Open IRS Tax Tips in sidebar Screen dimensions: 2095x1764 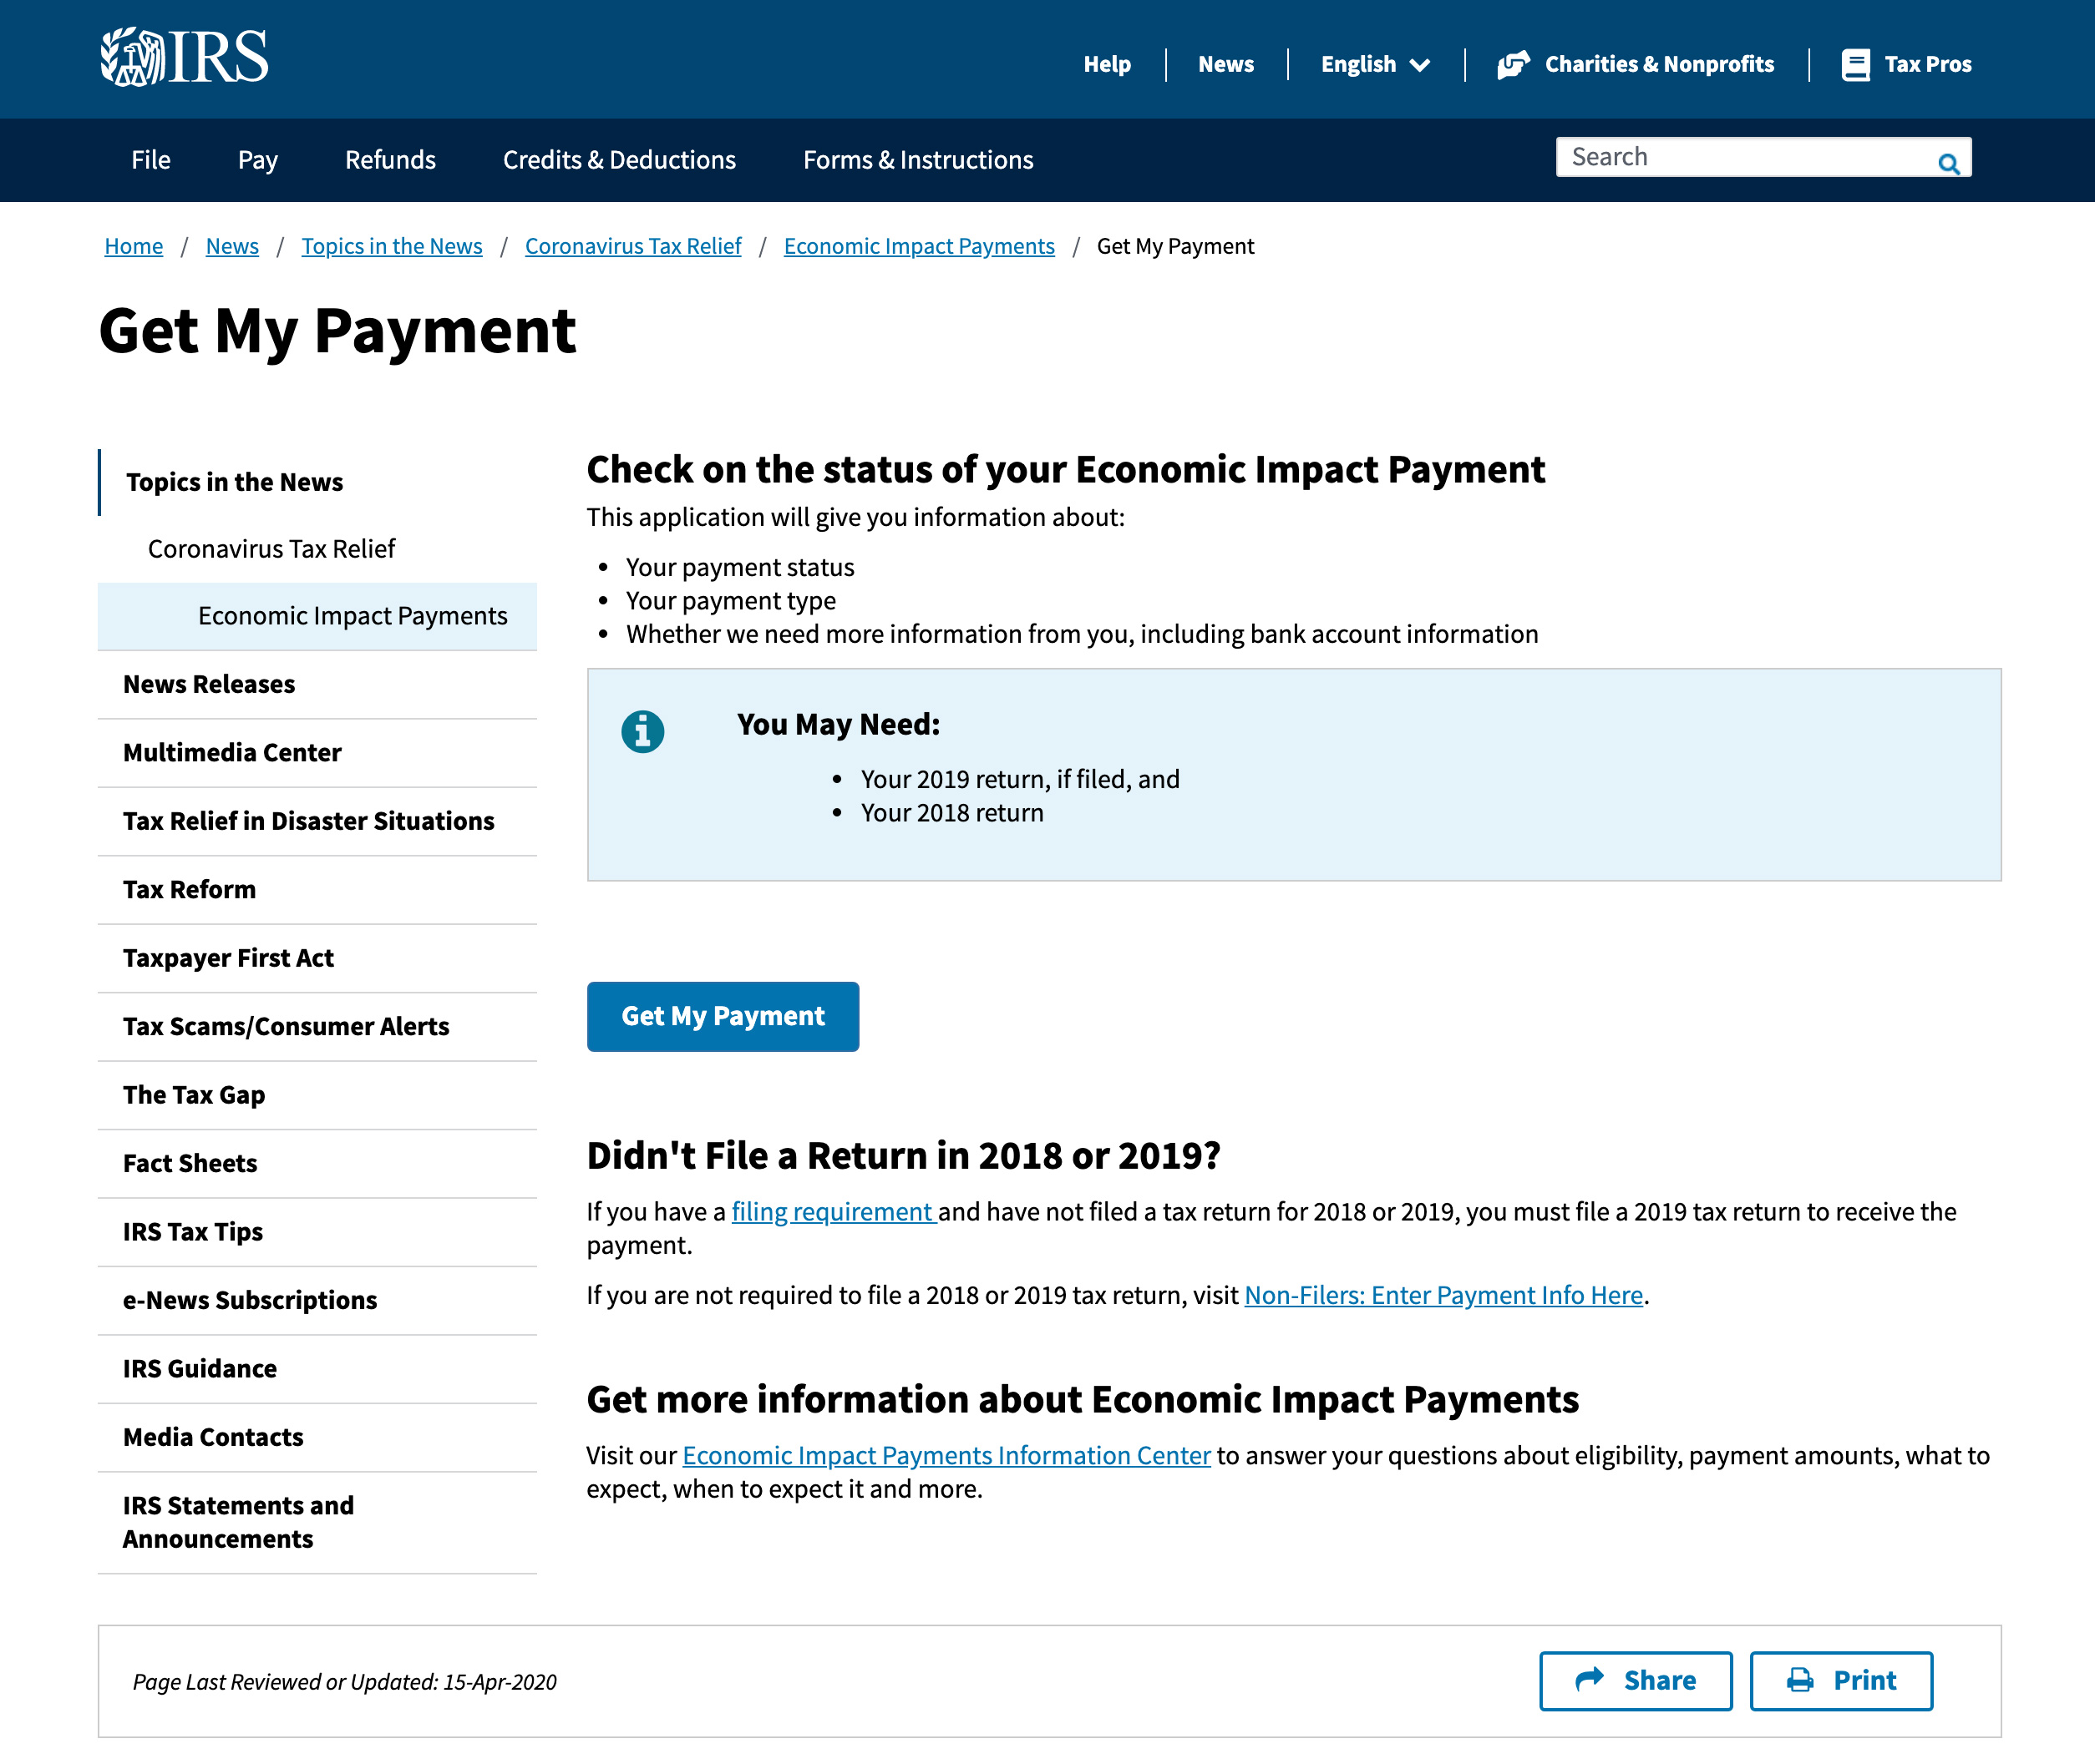click(x=318, y=1233)
